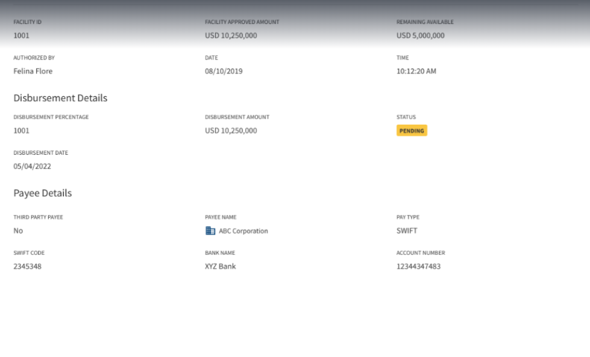Select authorized by name Felina Flore
The height and width of the screenshot is (357, 590).
pos(33,71)
